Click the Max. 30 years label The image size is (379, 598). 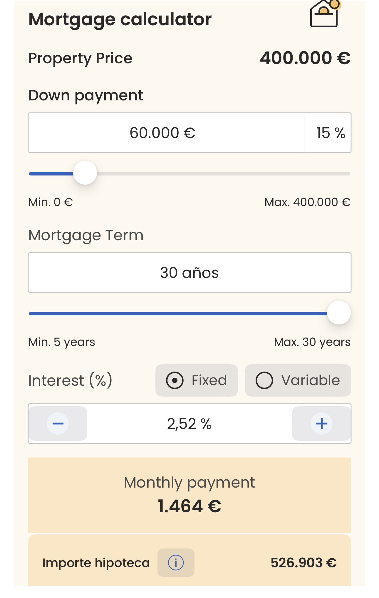pos(312,342)
